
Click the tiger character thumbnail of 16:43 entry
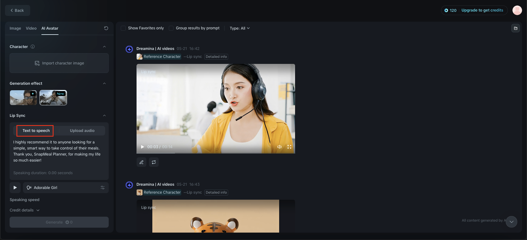coord(139,193)
